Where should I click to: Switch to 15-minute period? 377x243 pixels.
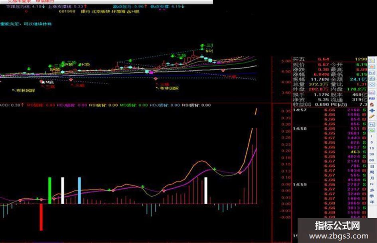[372, 148]
